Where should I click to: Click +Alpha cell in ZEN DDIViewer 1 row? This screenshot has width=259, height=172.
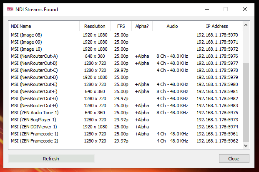point(142,127)
